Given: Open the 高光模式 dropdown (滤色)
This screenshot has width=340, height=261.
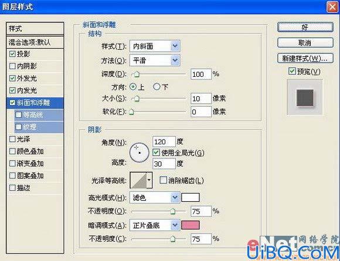Looking at the screenshot, I should pos(155,198).
